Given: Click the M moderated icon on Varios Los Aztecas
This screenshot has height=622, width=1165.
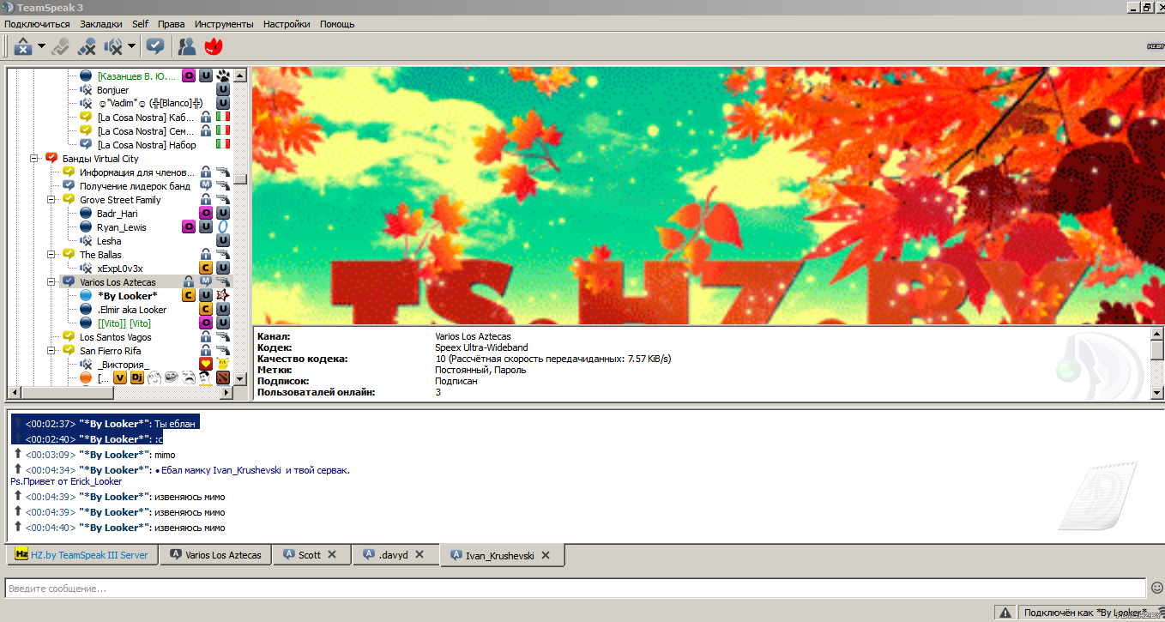Looking at the screenshot, I should click(x=206, y=282).
